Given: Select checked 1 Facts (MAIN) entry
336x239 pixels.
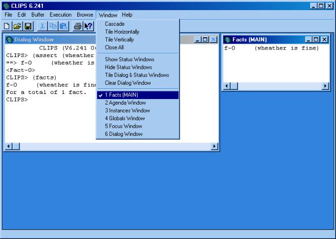Looking at the screenshot, I should click(137, 95).
